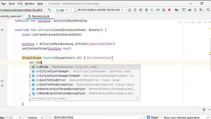Open the Help menu

click(x=40, y=4)
